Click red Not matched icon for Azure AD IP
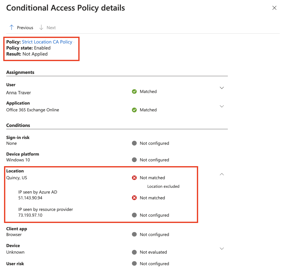This screenshot has width=286, height=276. (134, 198)
